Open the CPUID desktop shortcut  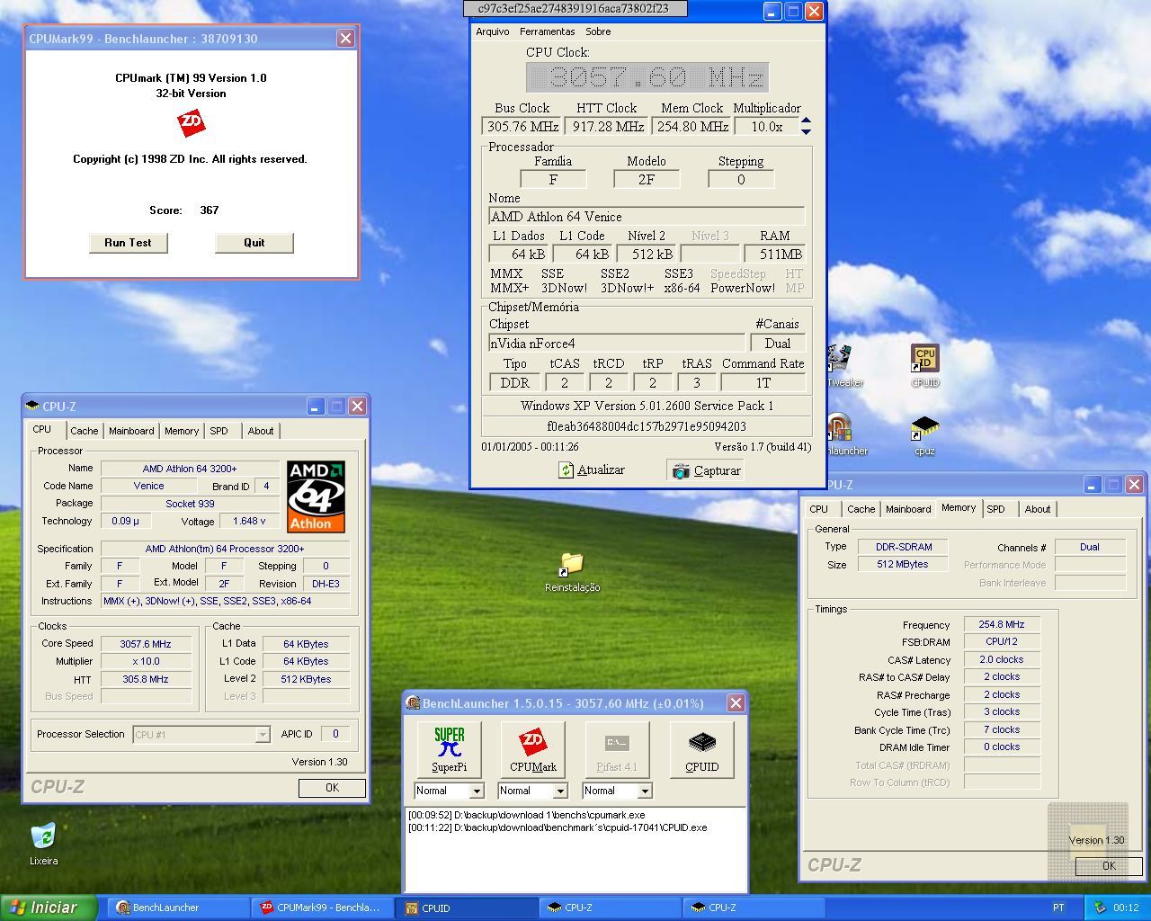[924, 366]
